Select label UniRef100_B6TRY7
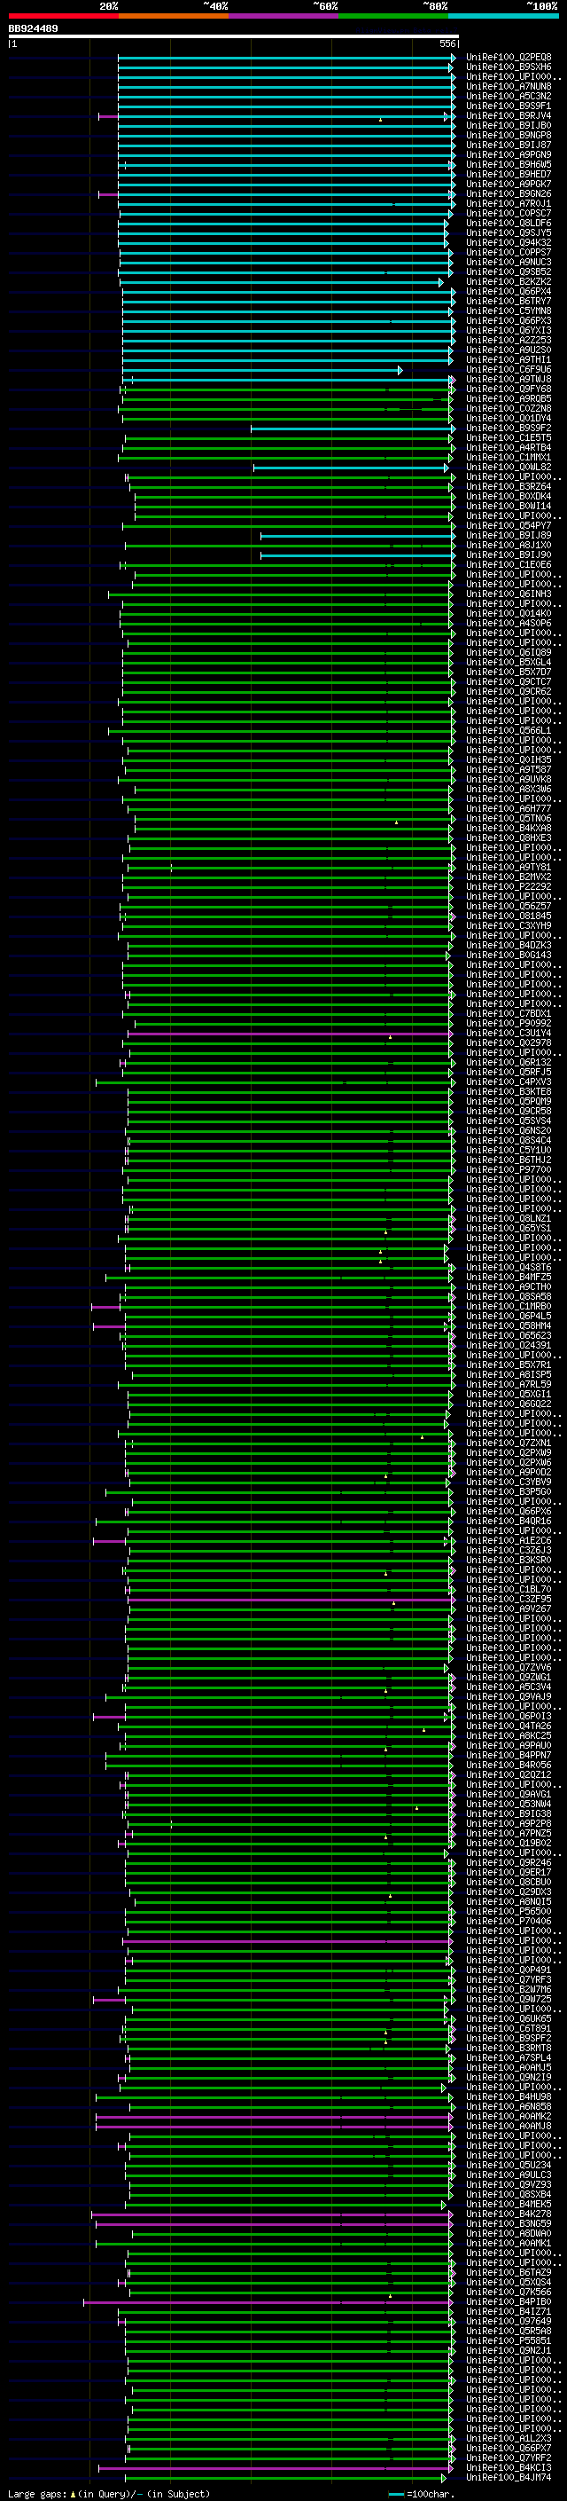 [x=509, y=301]
